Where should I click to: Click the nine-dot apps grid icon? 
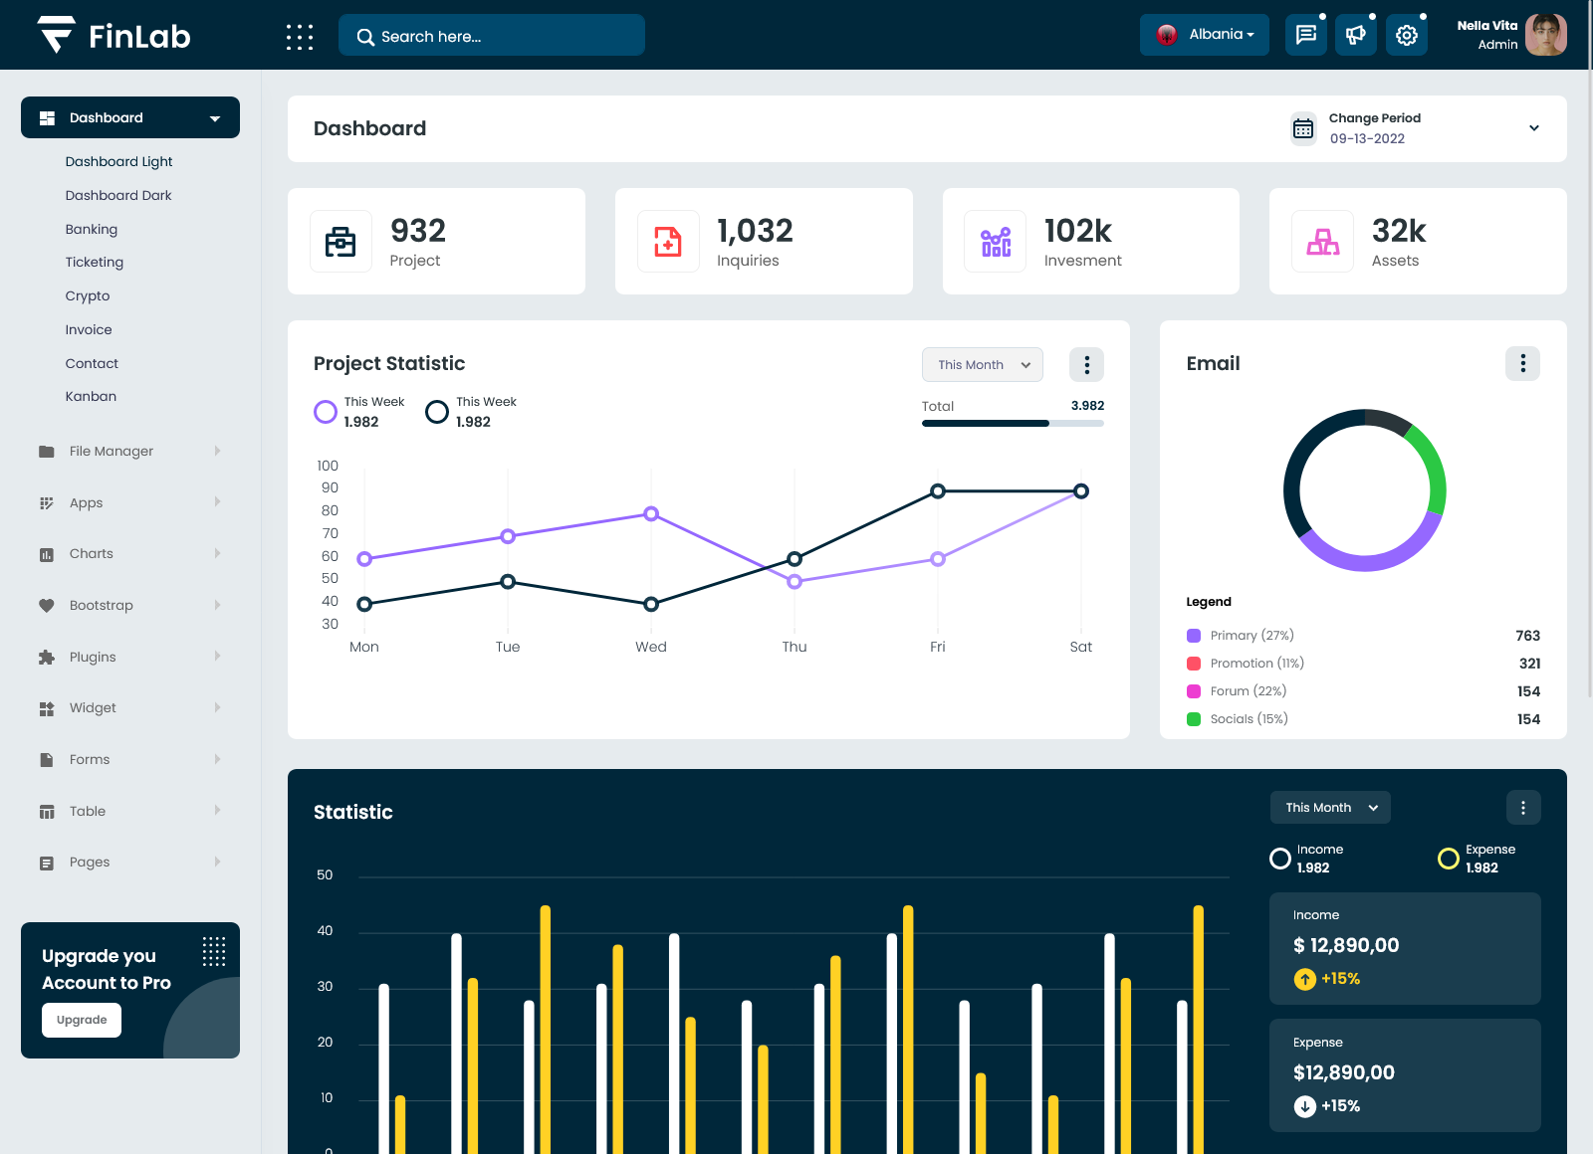[x=299, y=37]
